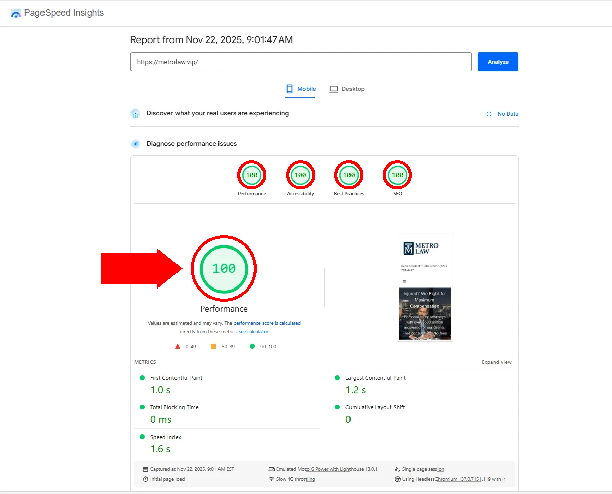Screen dimensions: 612x494
Task: Click the Slow 4G throttling label
Action: click(x=295, y=479)
